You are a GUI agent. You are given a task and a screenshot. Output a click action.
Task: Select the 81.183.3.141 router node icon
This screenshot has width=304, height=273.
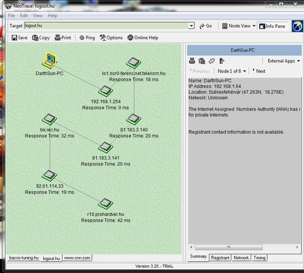106,147
